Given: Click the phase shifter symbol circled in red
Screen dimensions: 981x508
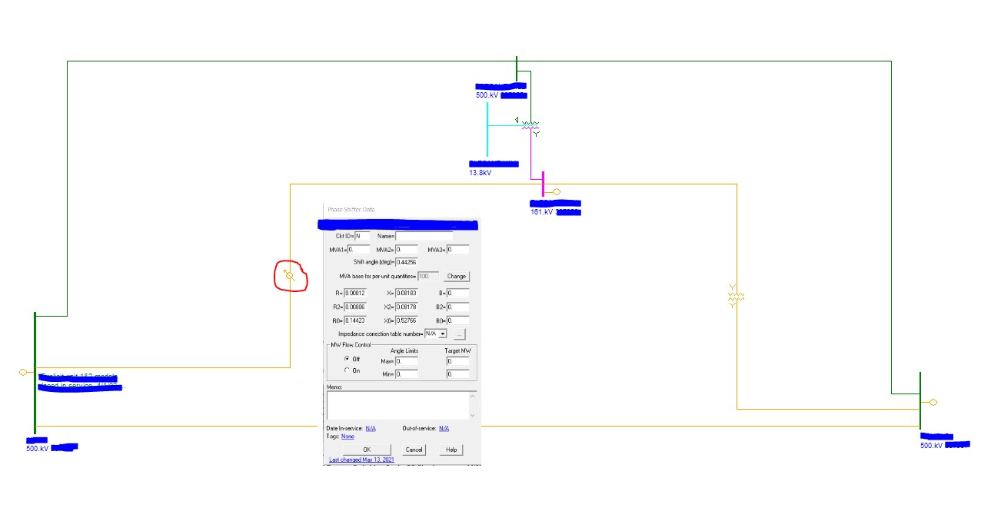Looking at the screenshot, I should (290, 275).
